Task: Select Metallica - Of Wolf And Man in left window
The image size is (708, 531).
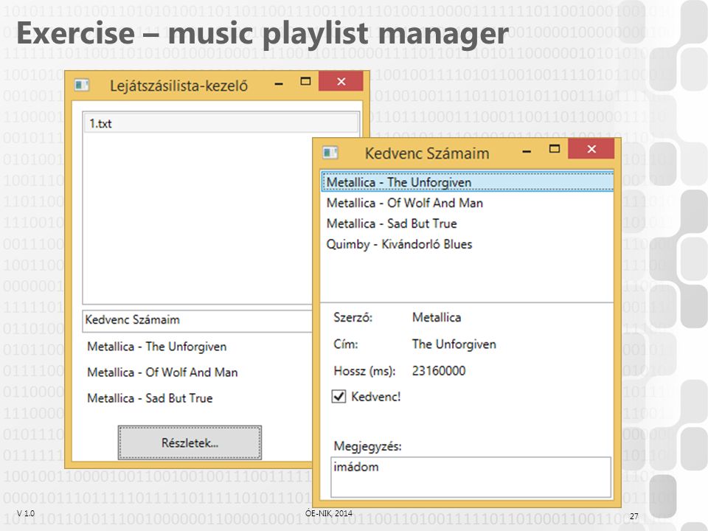Action: point(162,372)
